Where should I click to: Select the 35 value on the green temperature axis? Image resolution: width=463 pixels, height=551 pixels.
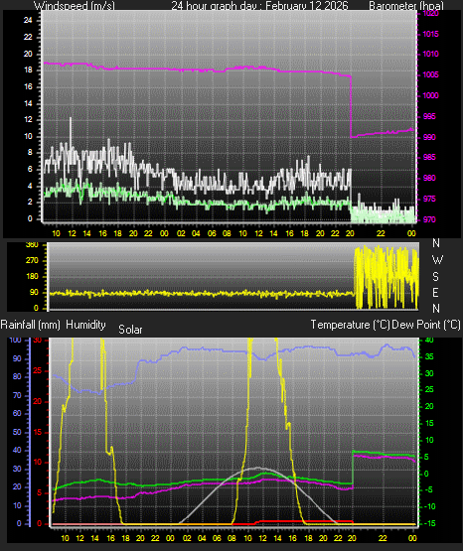tap(429, 356)
